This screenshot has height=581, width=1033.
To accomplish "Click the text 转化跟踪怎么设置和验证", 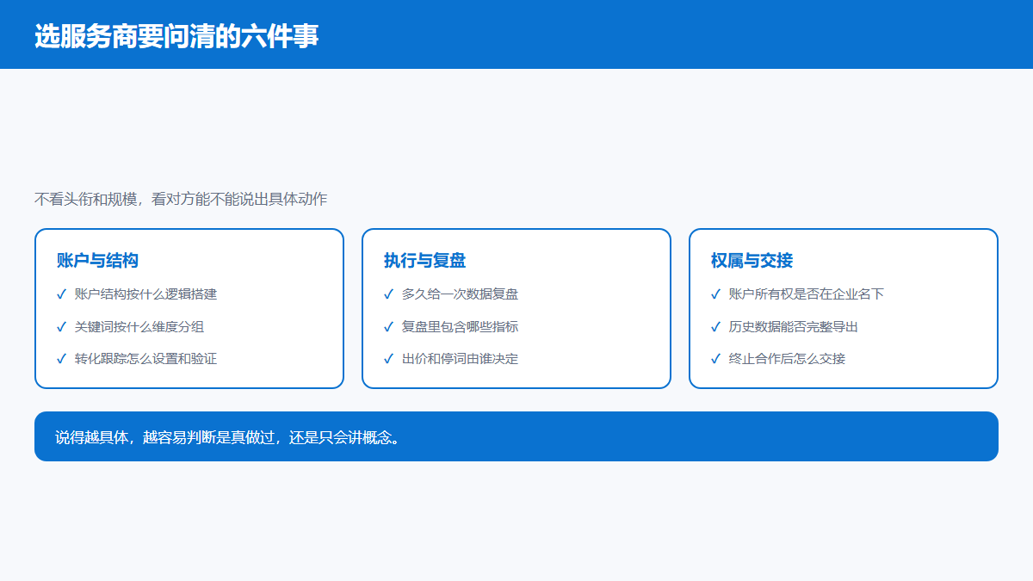I will tap(145, 359).
